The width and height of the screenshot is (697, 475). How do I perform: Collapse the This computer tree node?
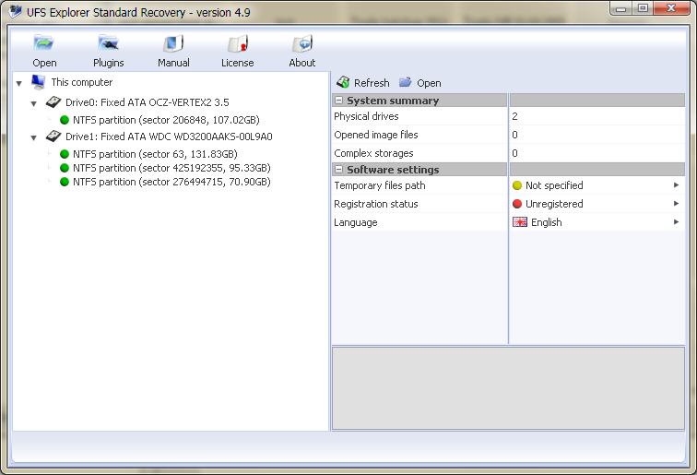pyautogui.click(x=19, y=84)
